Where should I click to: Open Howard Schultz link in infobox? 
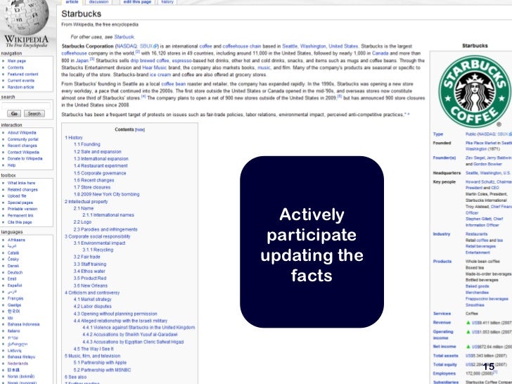click(x=480, y=182)
